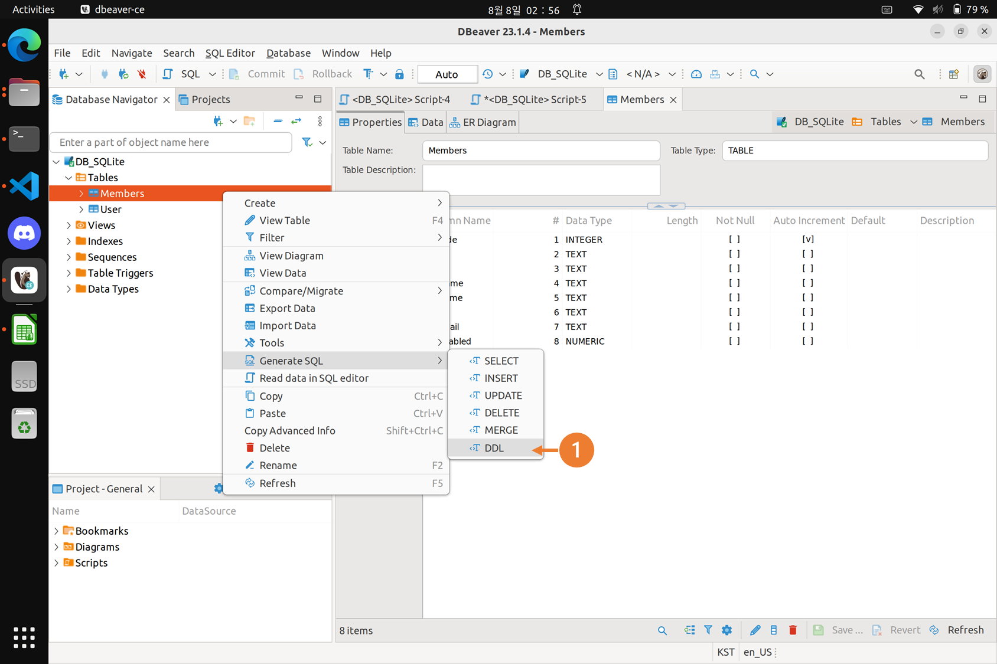Open transaction log clock icon
The image size is (997, 664).
487,74
